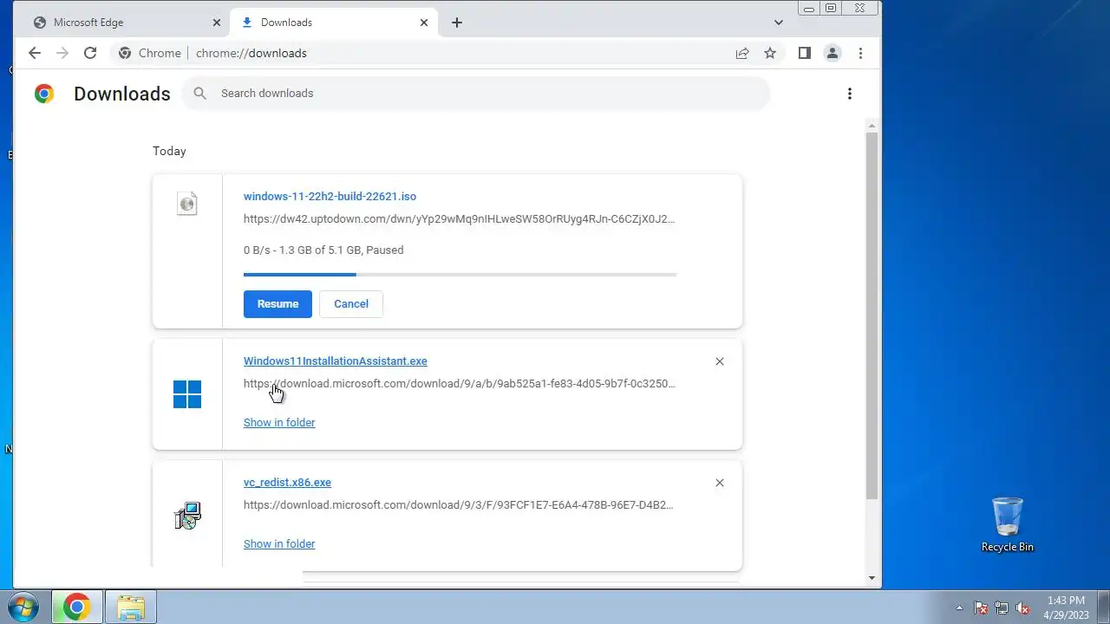The height and width of the screenshot is (624, 1110).
Task: Show Windows11InstallationAssistant.exe in folder
Action: coord(279,423)
